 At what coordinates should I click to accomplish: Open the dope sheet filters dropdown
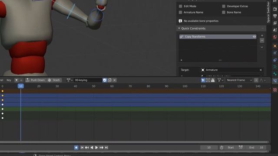(220, 80)
